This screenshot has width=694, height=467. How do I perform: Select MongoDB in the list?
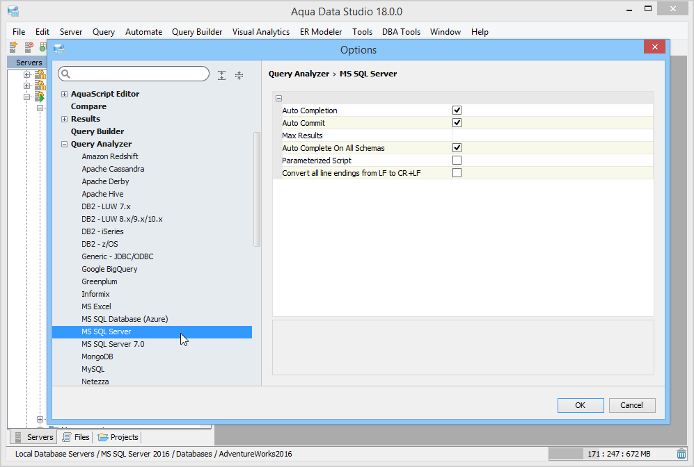coord(97,357)
